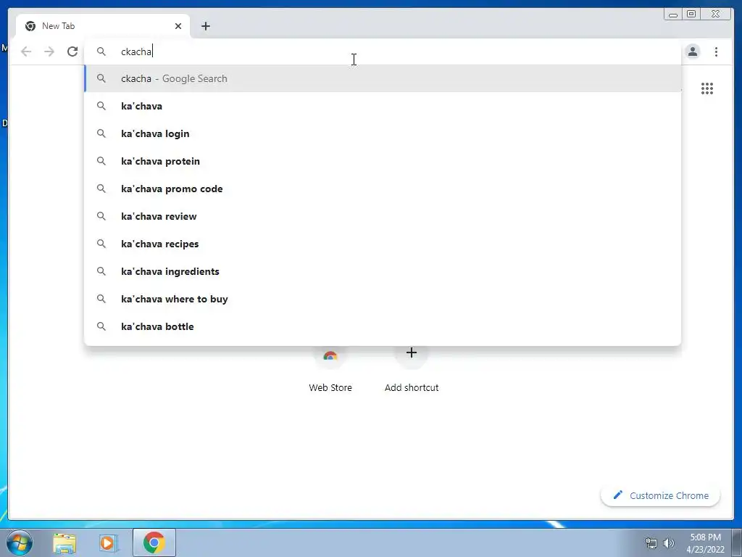Click the browser forward arrow
742x557 pixels.
[49, 51]
